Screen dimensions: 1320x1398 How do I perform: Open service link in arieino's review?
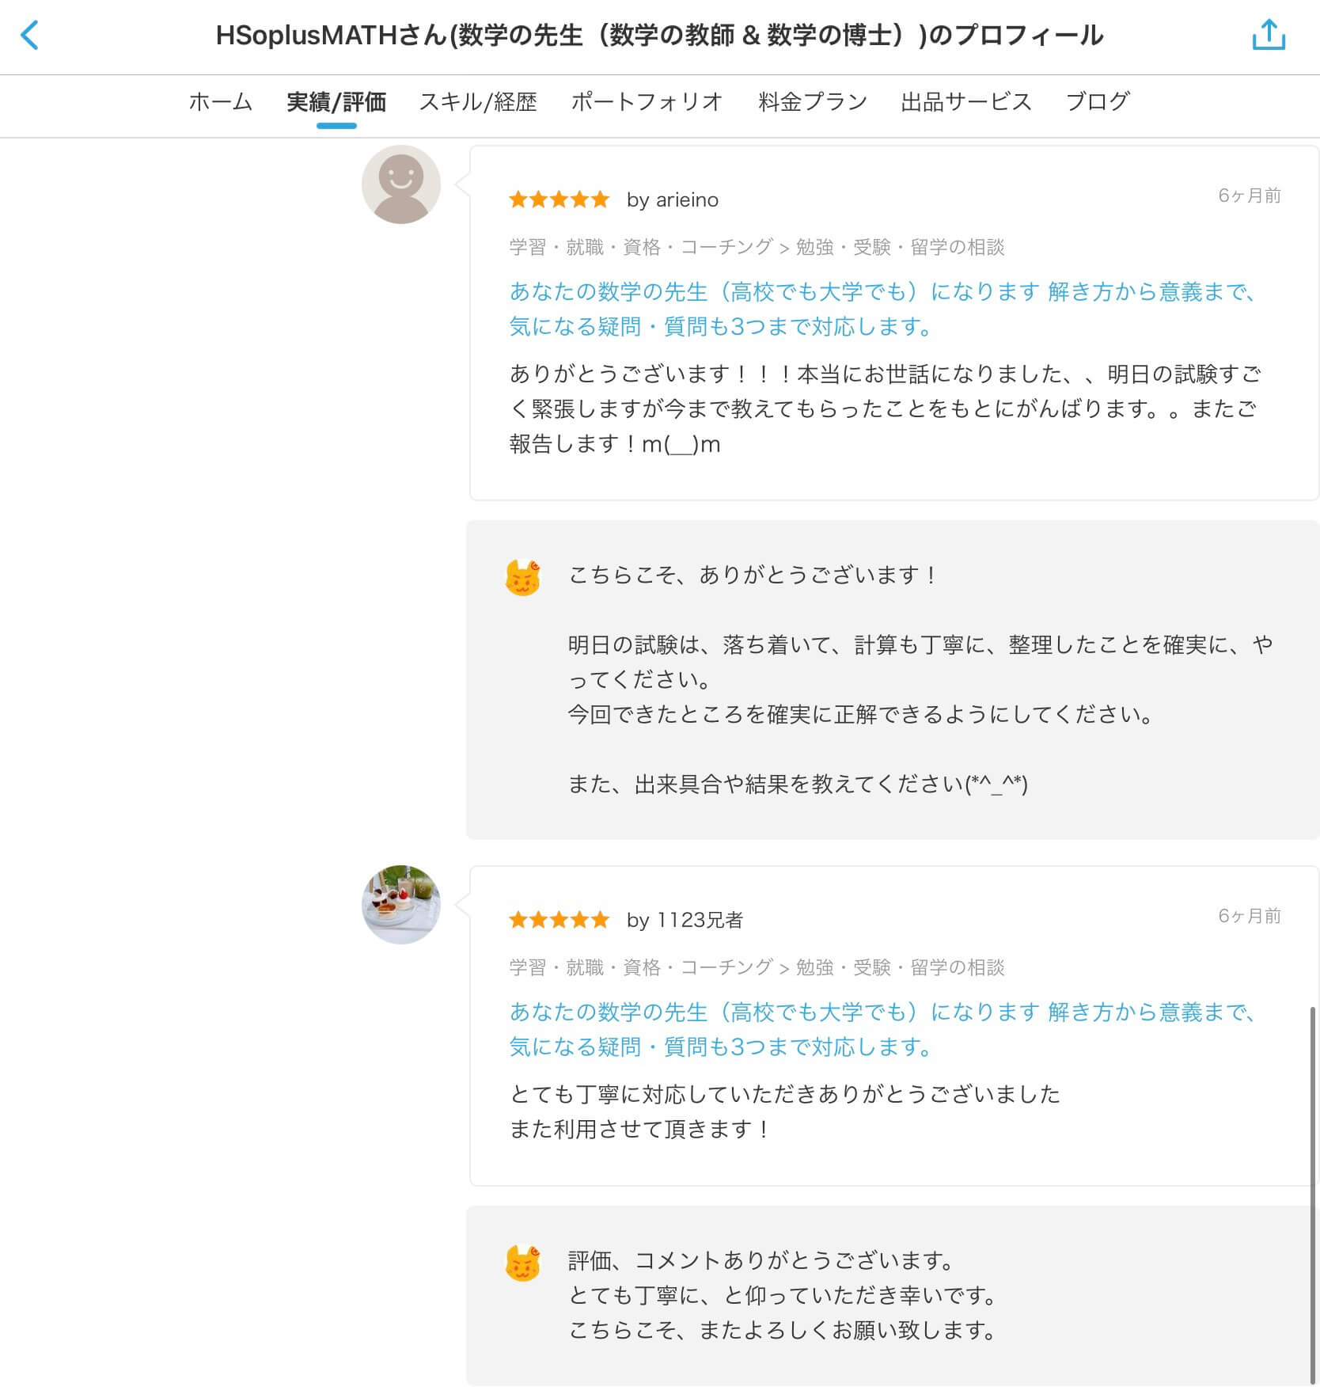pyautogui.click(x=882, y=309)
